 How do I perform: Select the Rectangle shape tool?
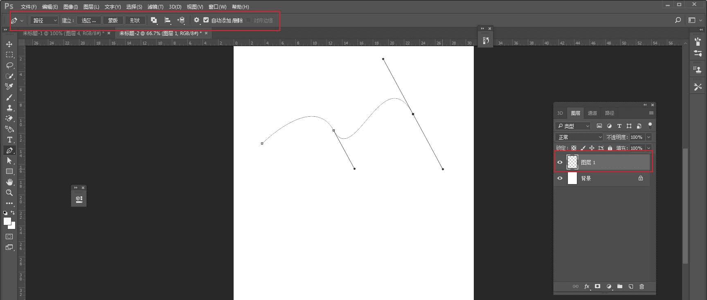point(9,171)
